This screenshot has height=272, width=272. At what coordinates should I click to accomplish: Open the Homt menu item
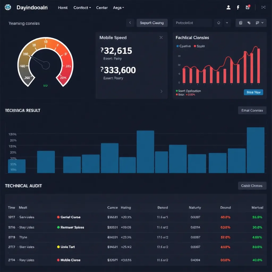tap(63, 8)
